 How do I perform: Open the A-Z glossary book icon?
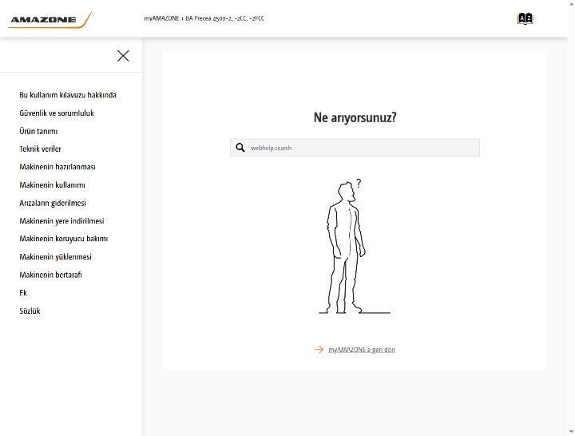(x=525, y=18)
